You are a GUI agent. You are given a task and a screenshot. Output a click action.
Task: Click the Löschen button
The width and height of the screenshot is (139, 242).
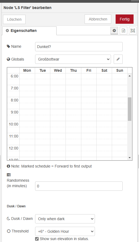pyautogui.click(x=14, y=19)
